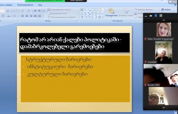Image resolution: width=178 pixels, height=114 pixels.
Task: Click the numbered list icon
Action: coord(28,11)
